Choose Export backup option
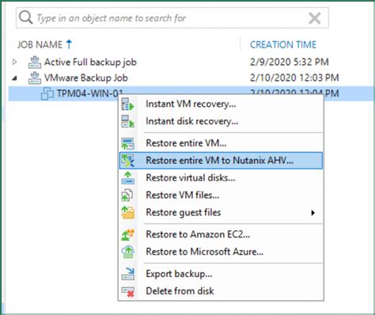 (x=221, y=274)
